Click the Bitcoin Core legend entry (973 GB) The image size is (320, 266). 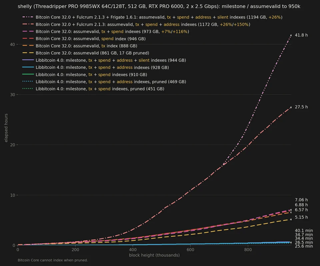click(106, 32)
